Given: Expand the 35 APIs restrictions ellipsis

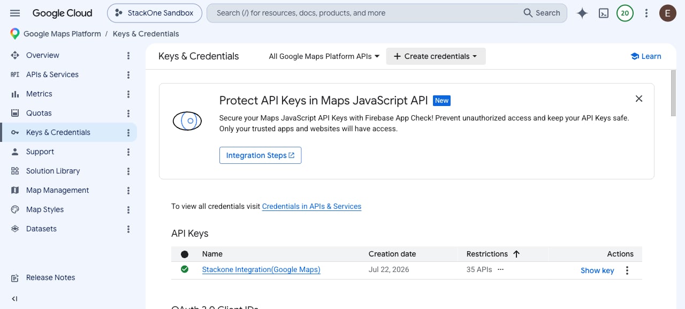Looking at the screenshot, I should tap(500, 269).
